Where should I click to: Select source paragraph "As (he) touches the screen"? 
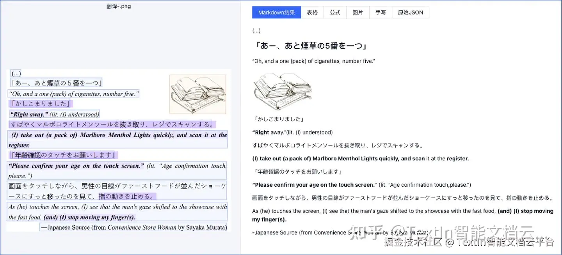tap(117, 212)
